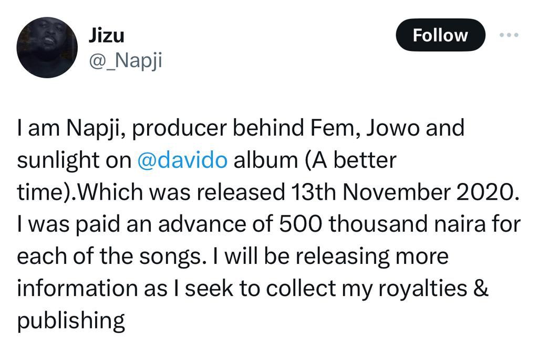Click the display name Jizu
Screen dimensions: 538x348
(108, 36)
